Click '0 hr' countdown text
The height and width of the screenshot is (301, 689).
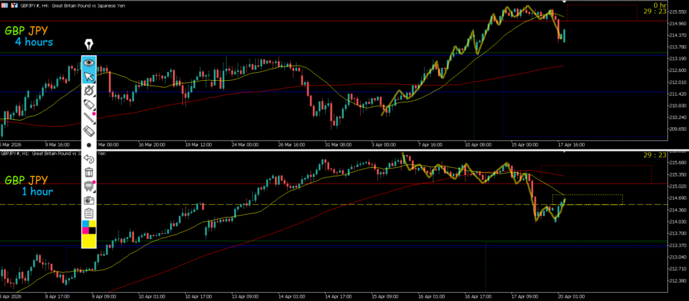coord(659,5)
